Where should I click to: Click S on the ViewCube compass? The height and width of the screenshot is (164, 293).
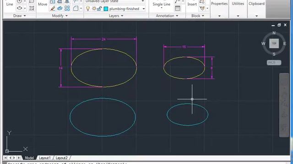[274, 54]
